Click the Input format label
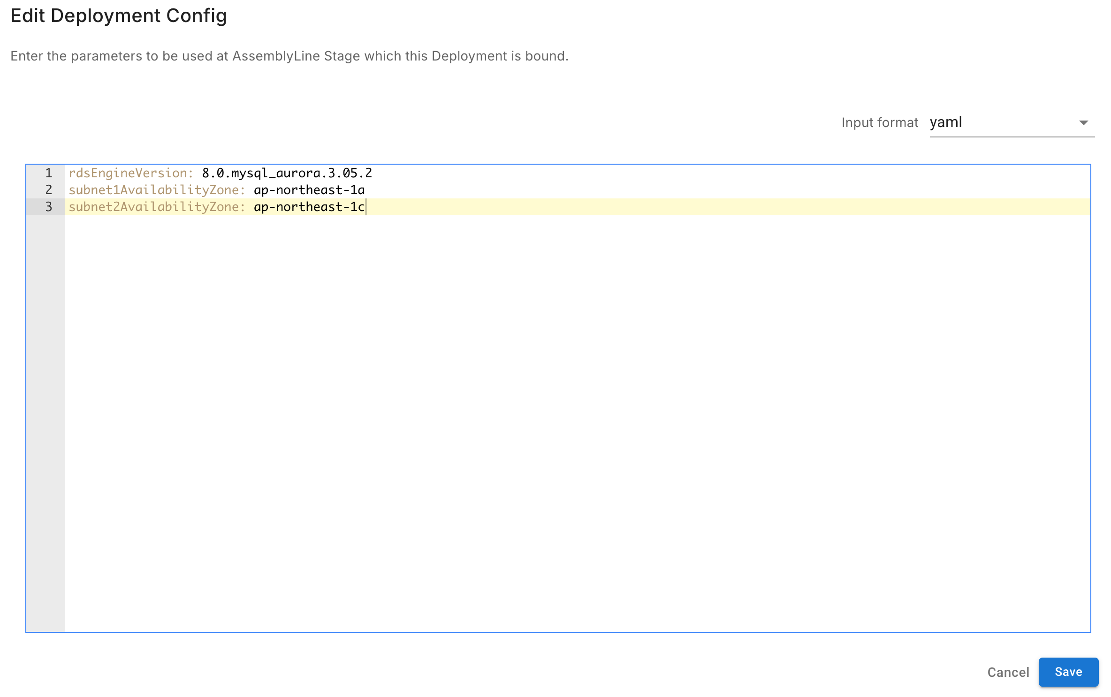 [879, 123]
